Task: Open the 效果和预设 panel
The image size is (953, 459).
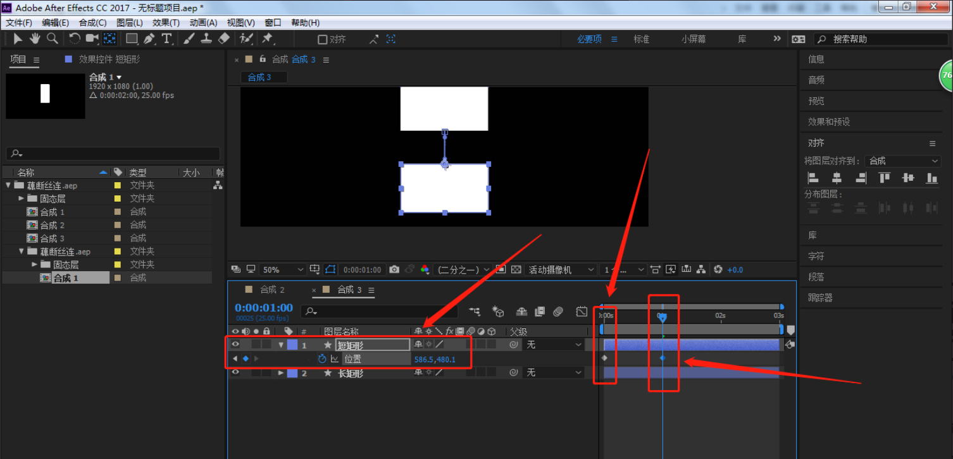Action: click(828, 121)
